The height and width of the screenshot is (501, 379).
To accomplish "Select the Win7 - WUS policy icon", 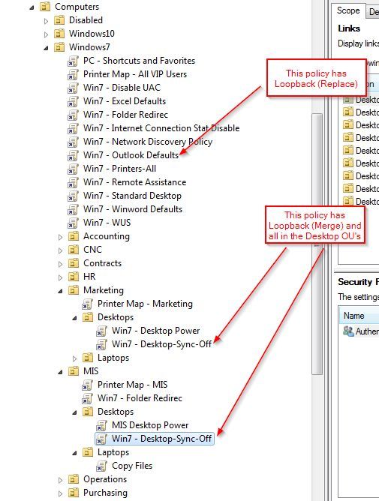I will 73,223.
